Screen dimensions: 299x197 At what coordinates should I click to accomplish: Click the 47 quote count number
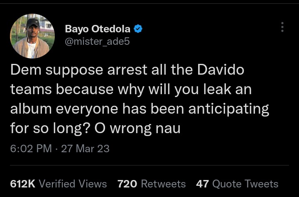point(202,184)
